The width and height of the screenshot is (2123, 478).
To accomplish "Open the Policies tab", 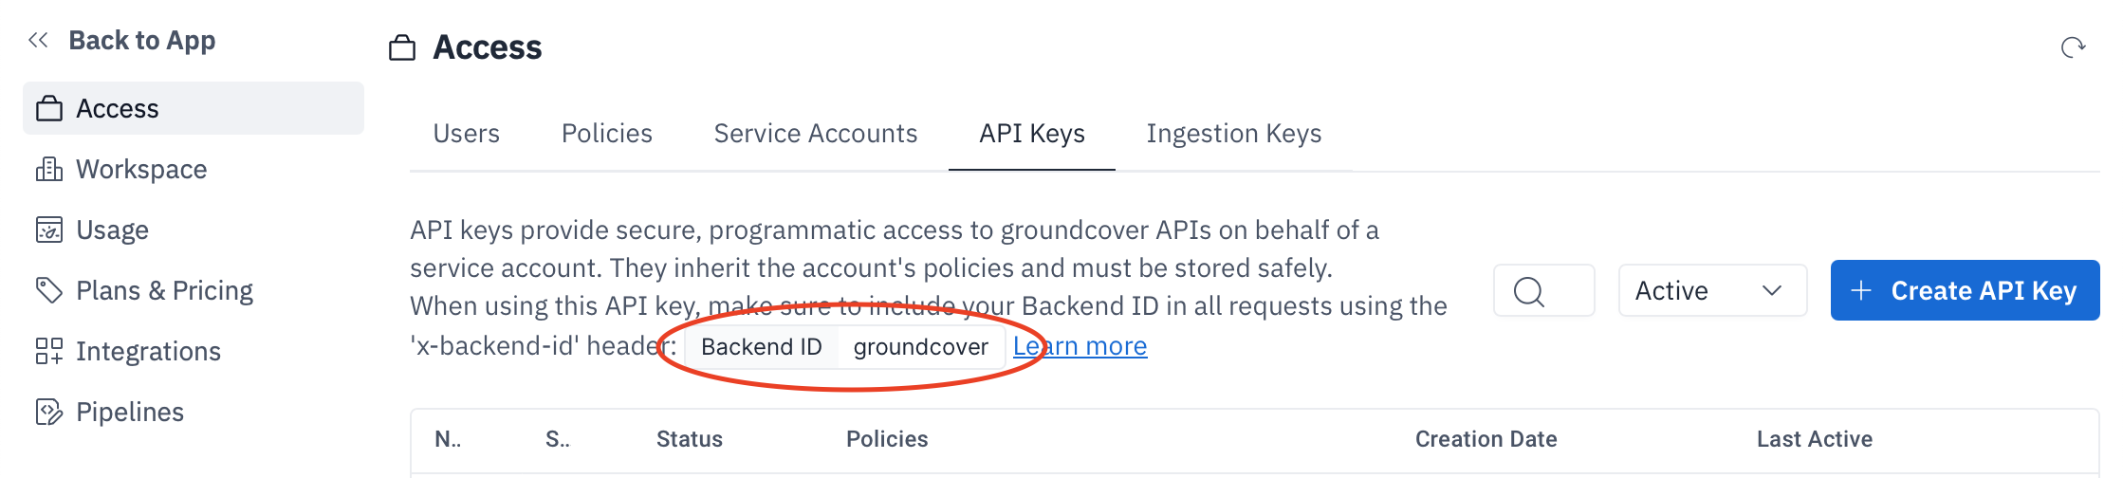I will point(606,134).
